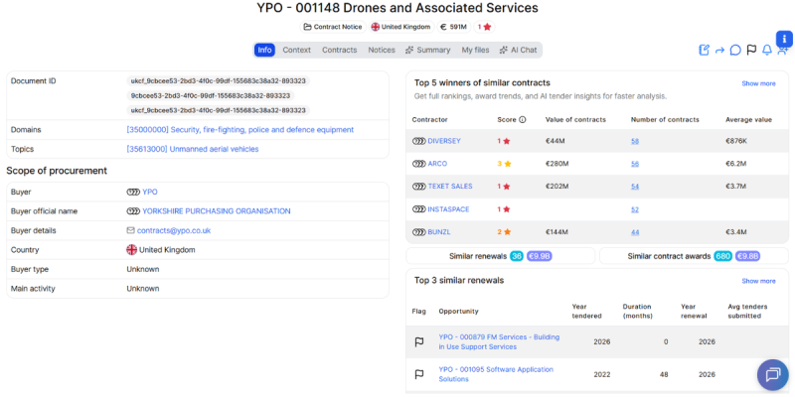795x397 pixels.
Task: Click the Similar renewals summary button
Action: [501, 256]
